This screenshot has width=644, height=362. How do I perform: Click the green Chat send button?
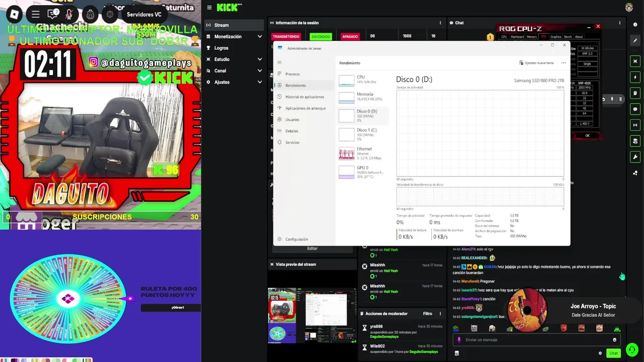613,353
